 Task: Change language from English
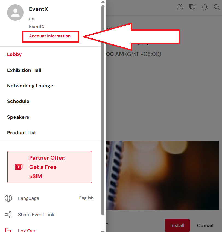coord(86,198)
